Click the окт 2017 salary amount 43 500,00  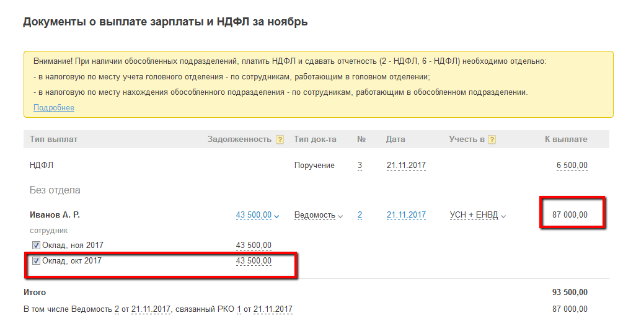click(x=254, y=261)
